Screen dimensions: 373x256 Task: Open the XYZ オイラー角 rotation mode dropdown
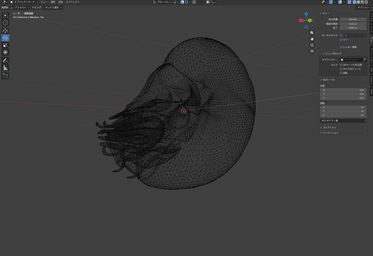click(343, 121)
